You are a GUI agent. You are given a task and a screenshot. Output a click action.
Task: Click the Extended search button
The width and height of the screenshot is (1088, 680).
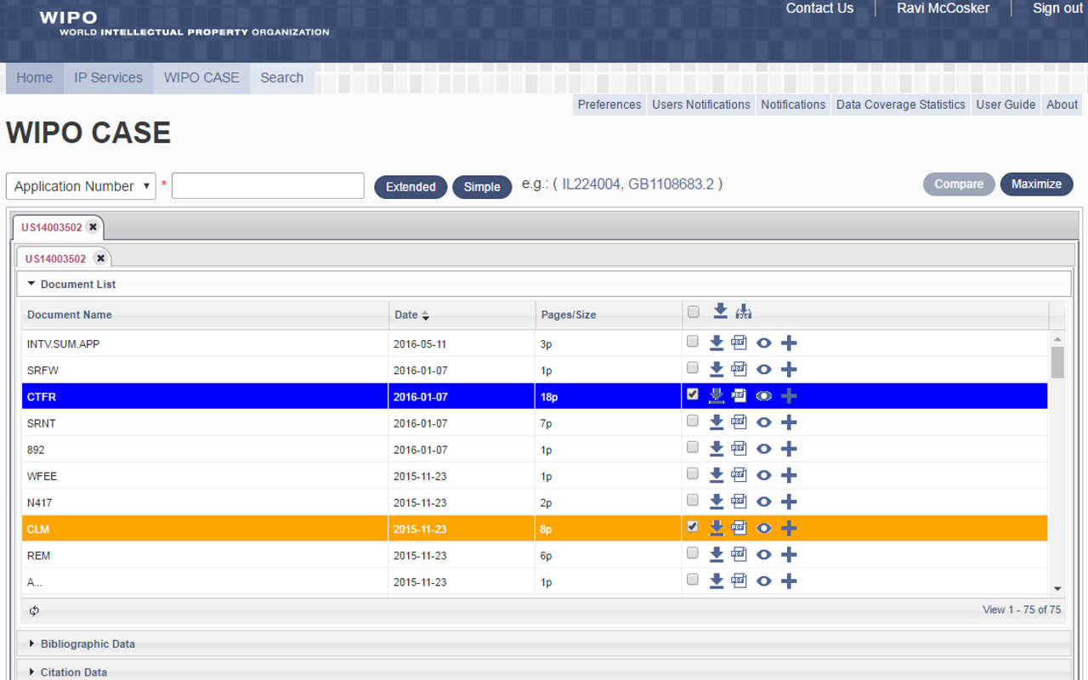(411, 187)
